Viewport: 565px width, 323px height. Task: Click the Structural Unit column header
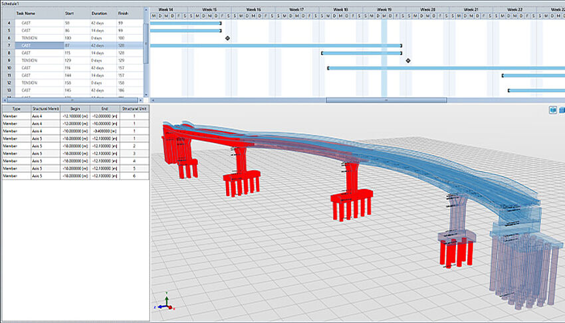pos(134,108)
